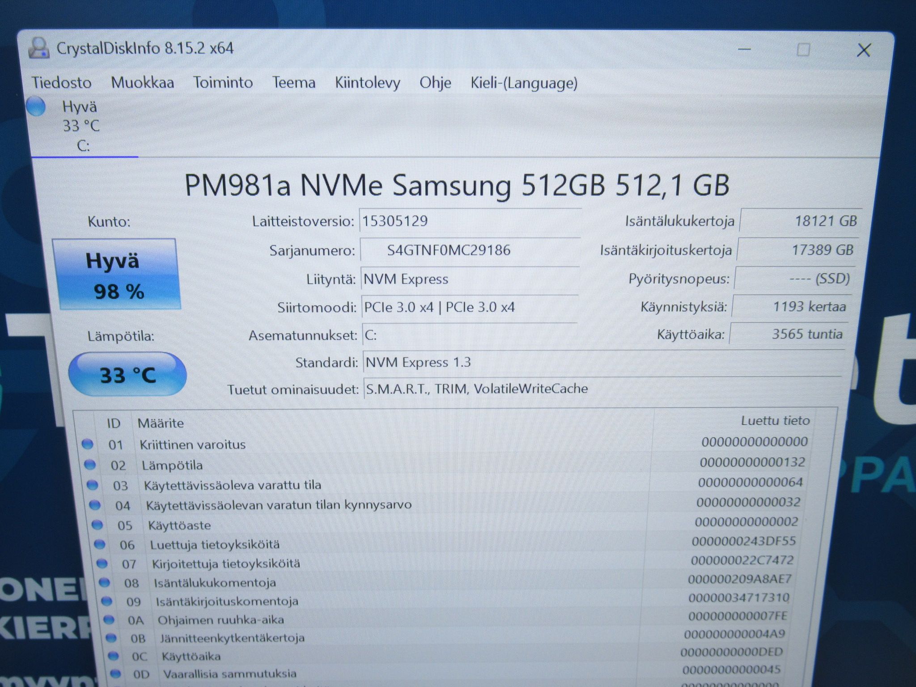
Task: Click status dot for Luettuja tietoyksiköitä row
Action: [100, 544]
